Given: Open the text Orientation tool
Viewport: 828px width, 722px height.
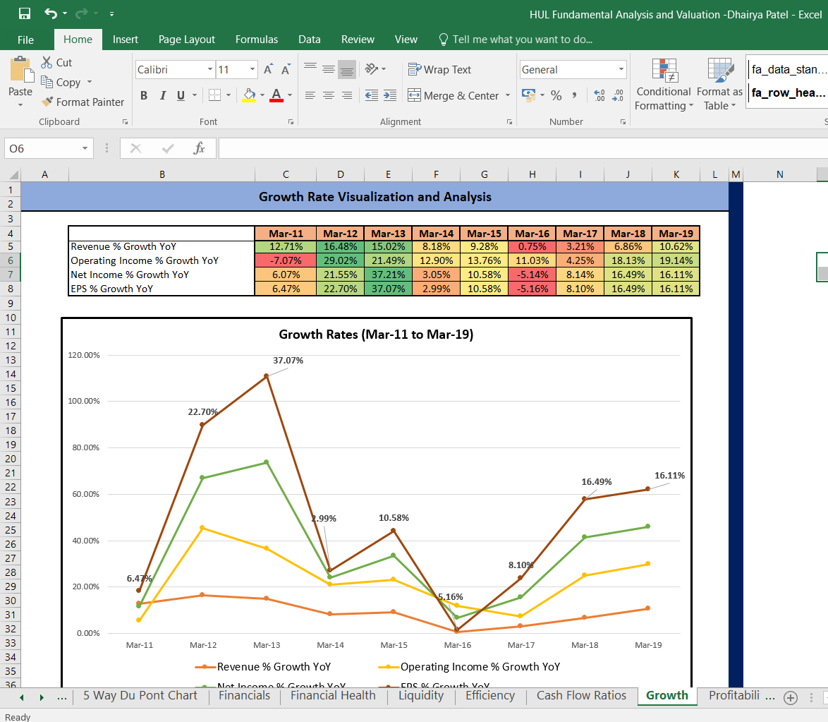Looking at the screenshot, I should (x=372, y=68).
